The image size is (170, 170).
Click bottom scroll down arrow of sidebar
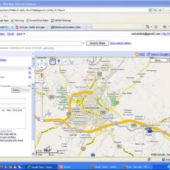coord(33,154)
